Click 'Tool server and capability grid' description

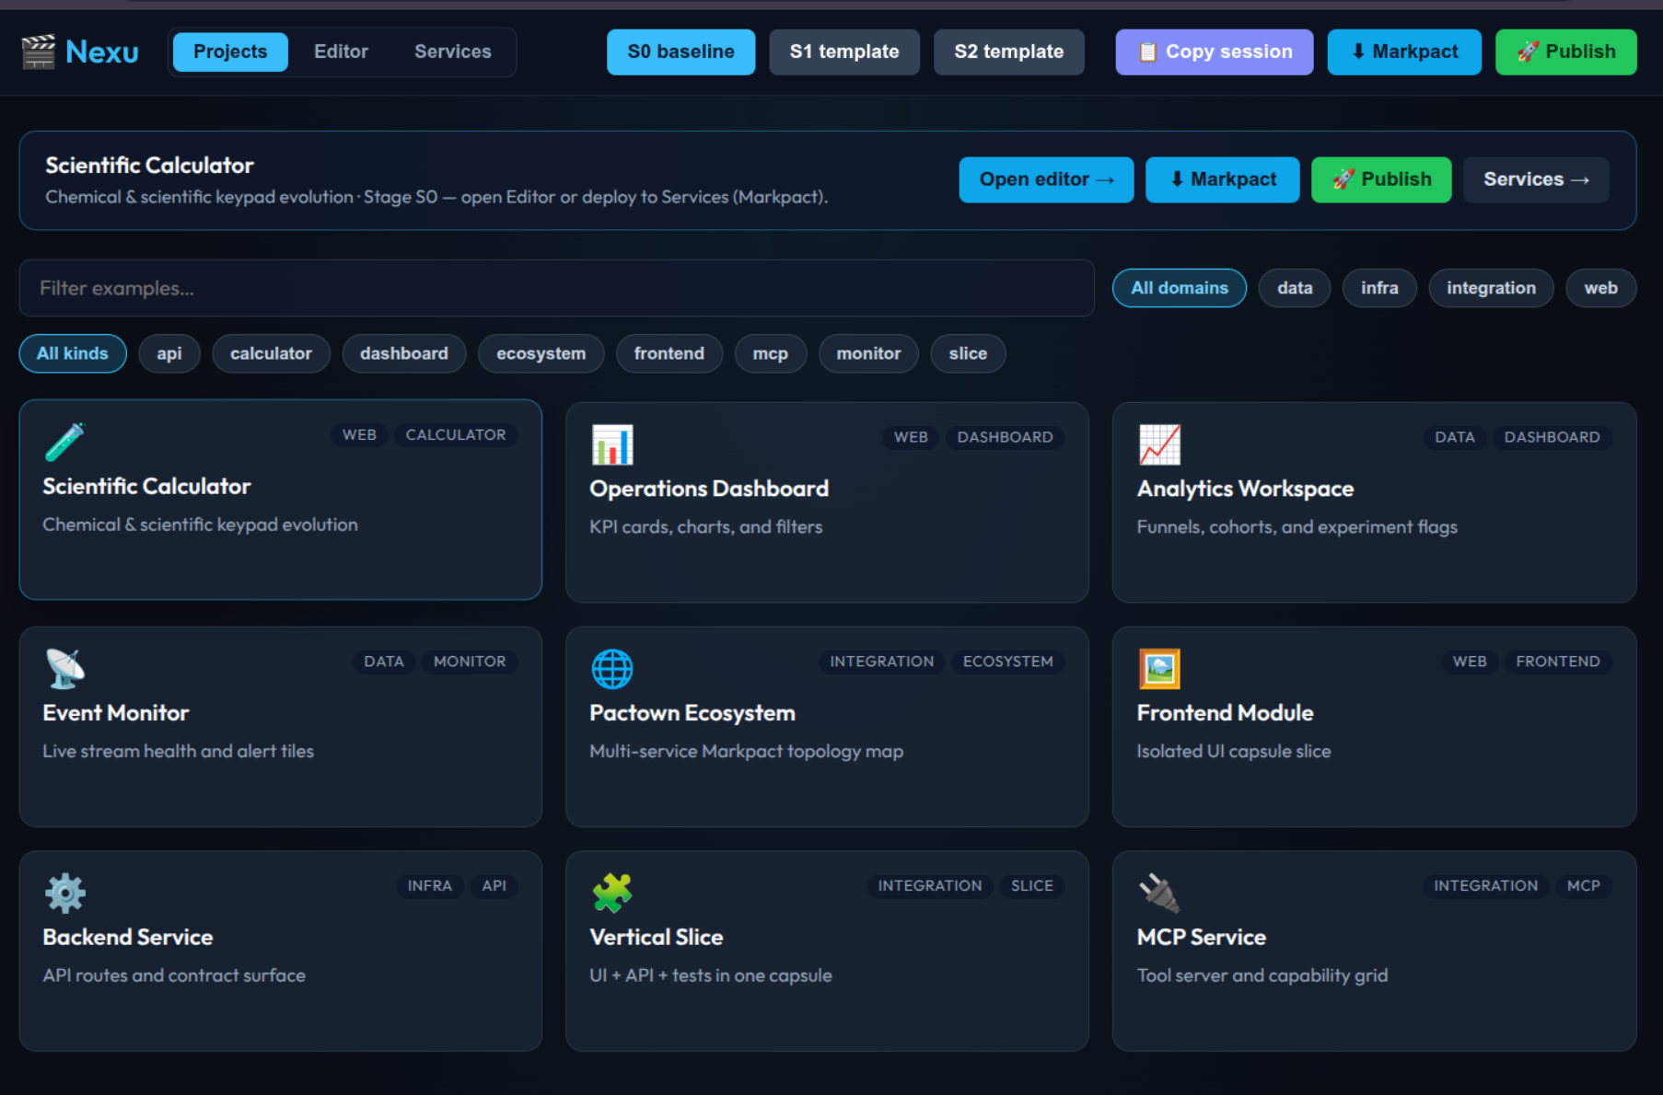coord(1262,975)
